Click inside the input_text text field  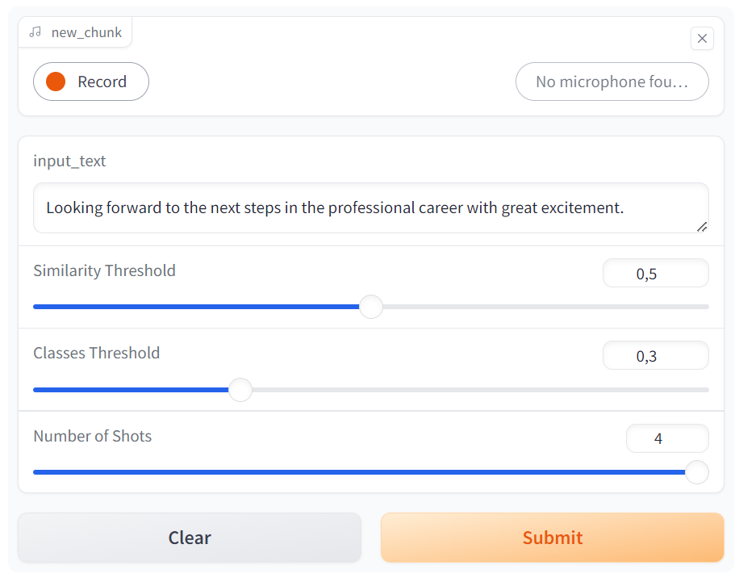[x=370, y=208]
